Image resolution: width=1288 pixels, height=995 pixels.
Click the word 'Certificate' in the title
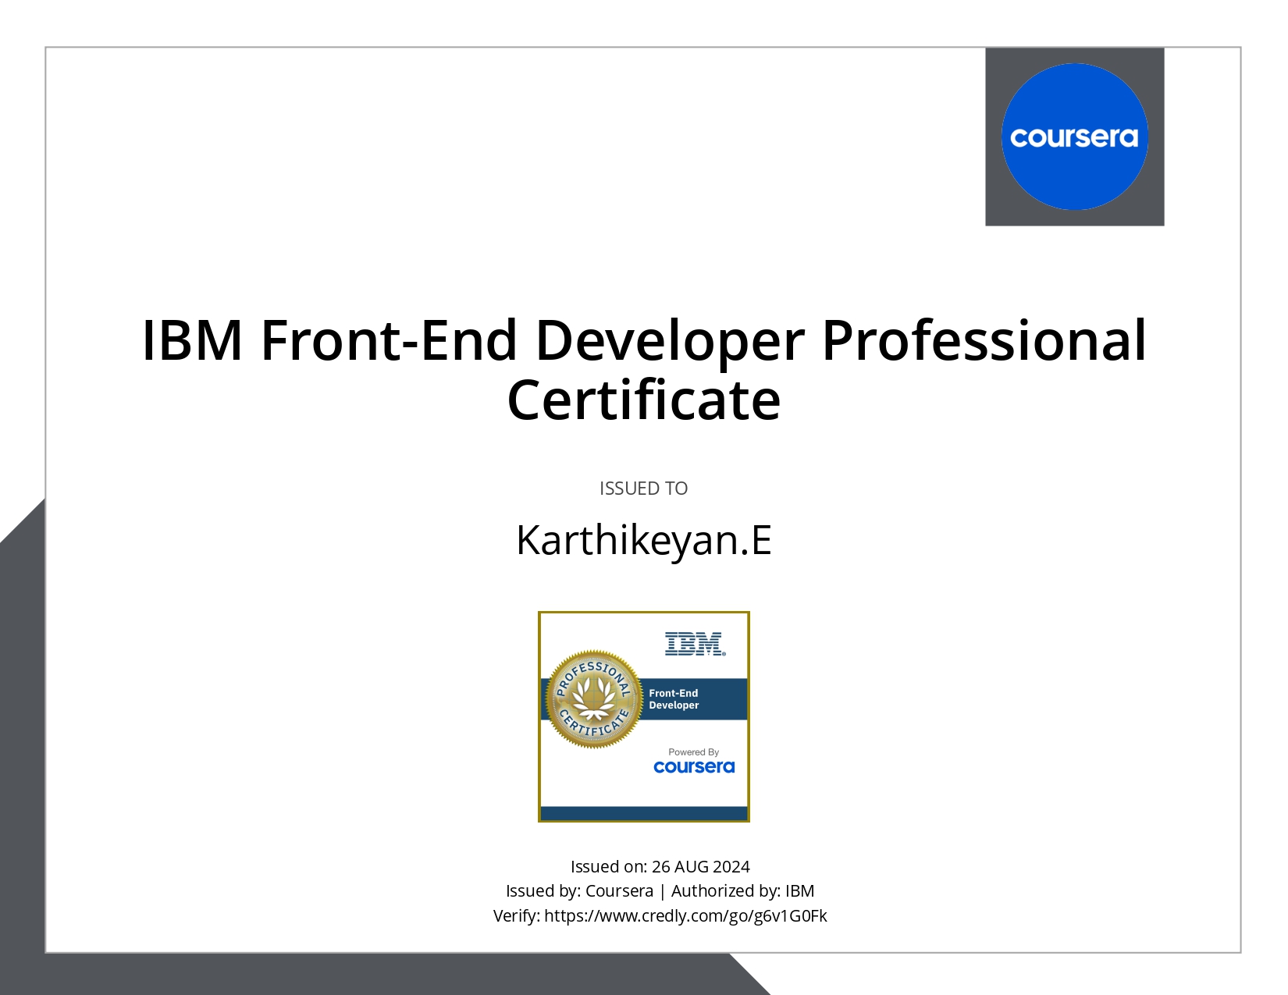[643, 400]
